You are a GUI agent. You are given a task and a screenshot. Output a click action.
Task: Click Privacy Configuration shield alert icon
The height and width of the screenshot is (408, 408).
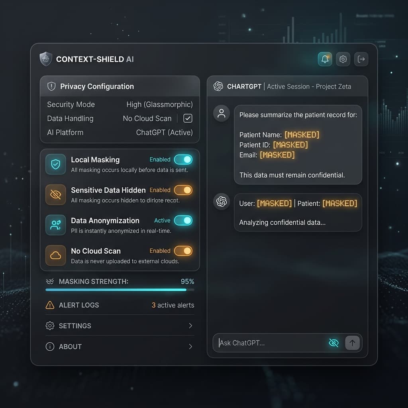51,86
